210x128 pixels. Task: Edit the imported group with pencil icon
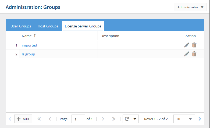click(x=187, y=45)
